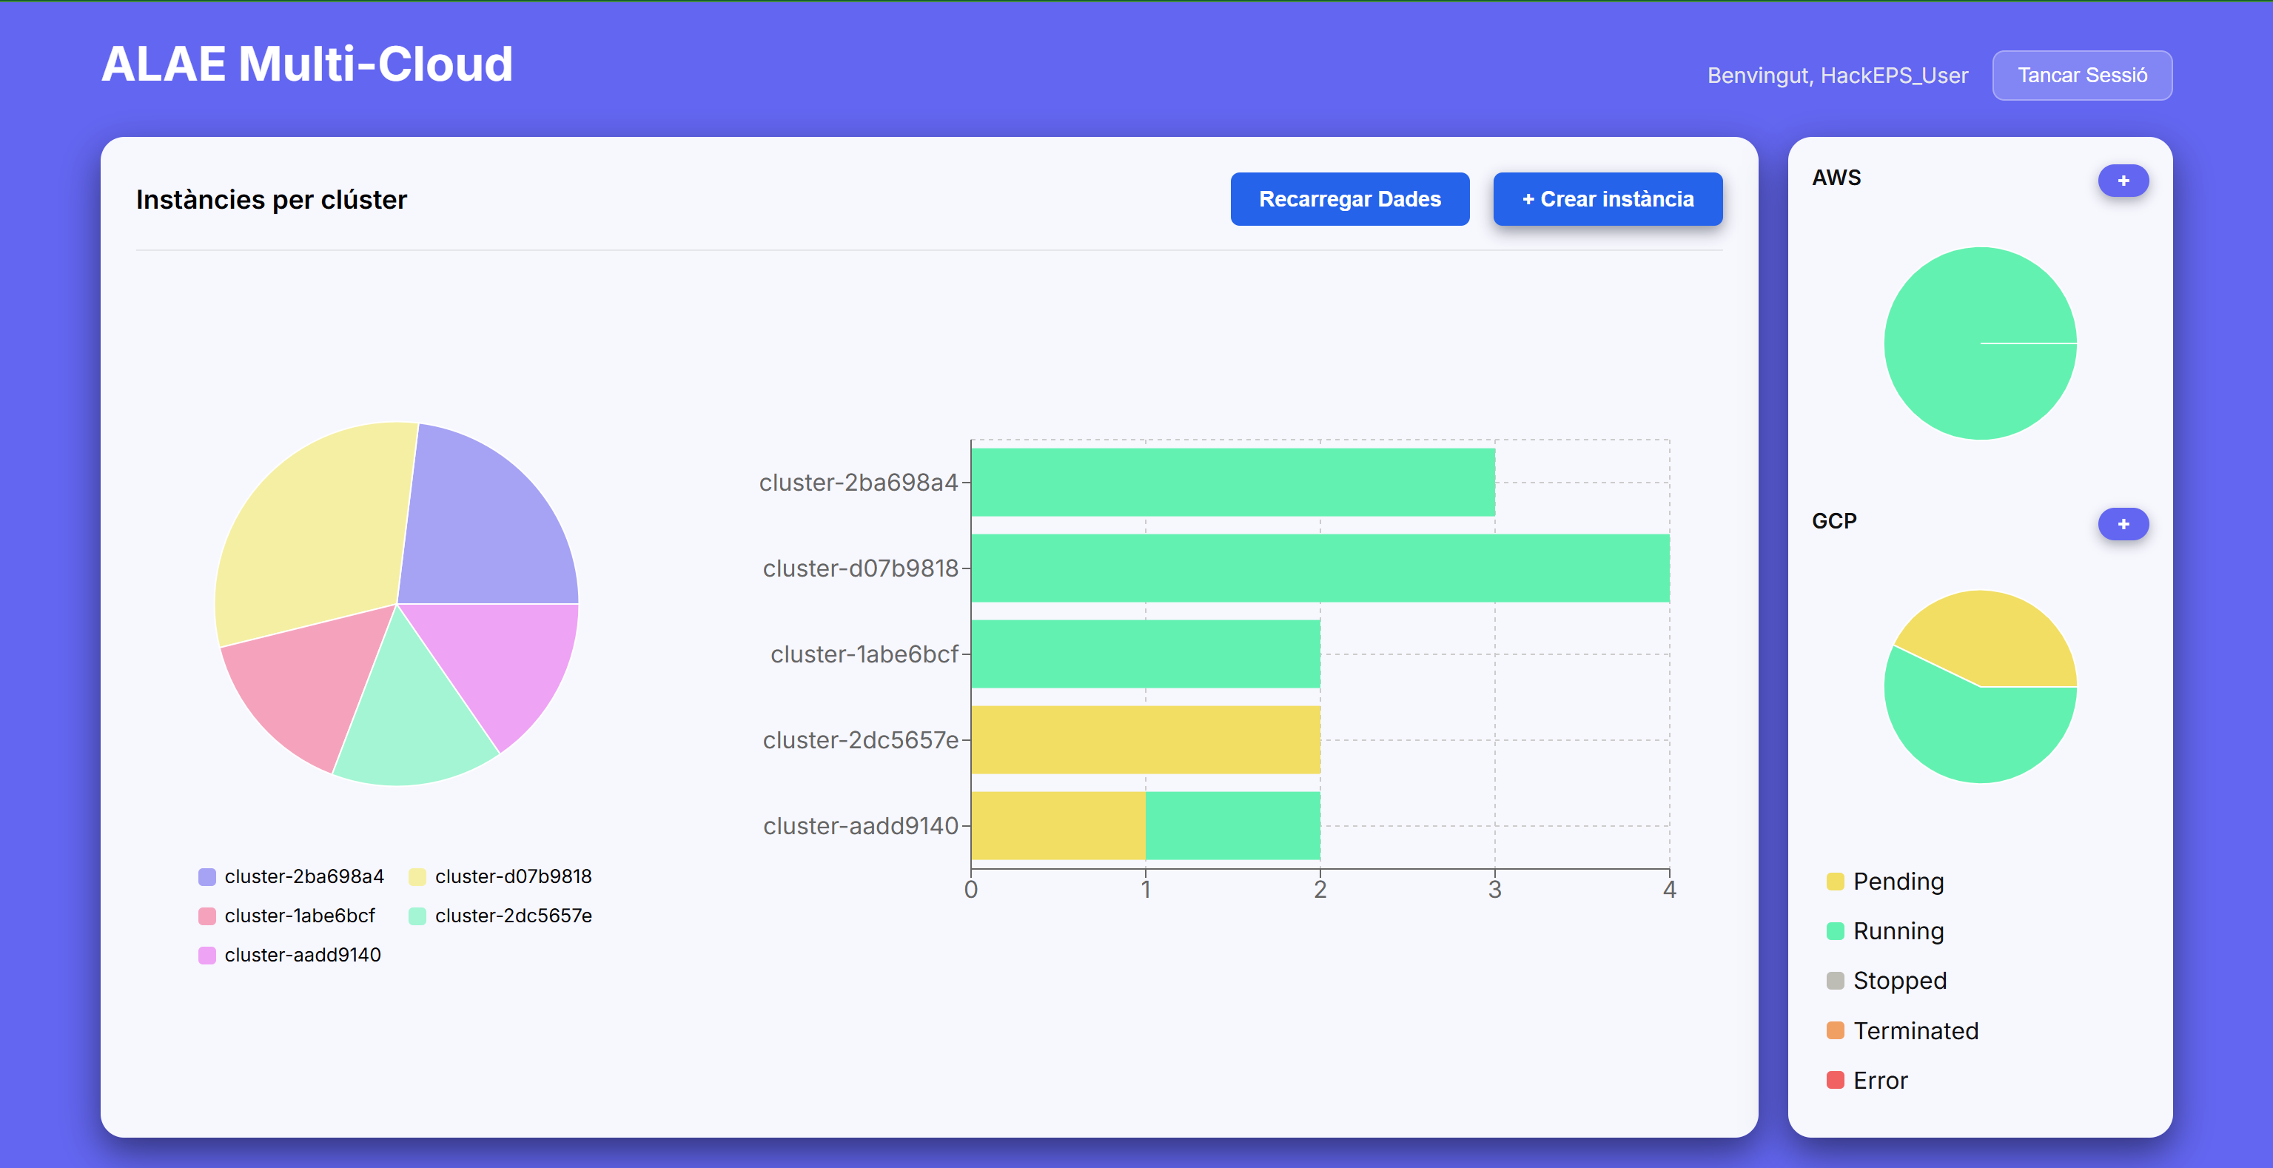Click the ALAE Multi-Cloud title
Viewport: 2273px width, 1168px height.
pyautogui.click(x=307, y=64)
